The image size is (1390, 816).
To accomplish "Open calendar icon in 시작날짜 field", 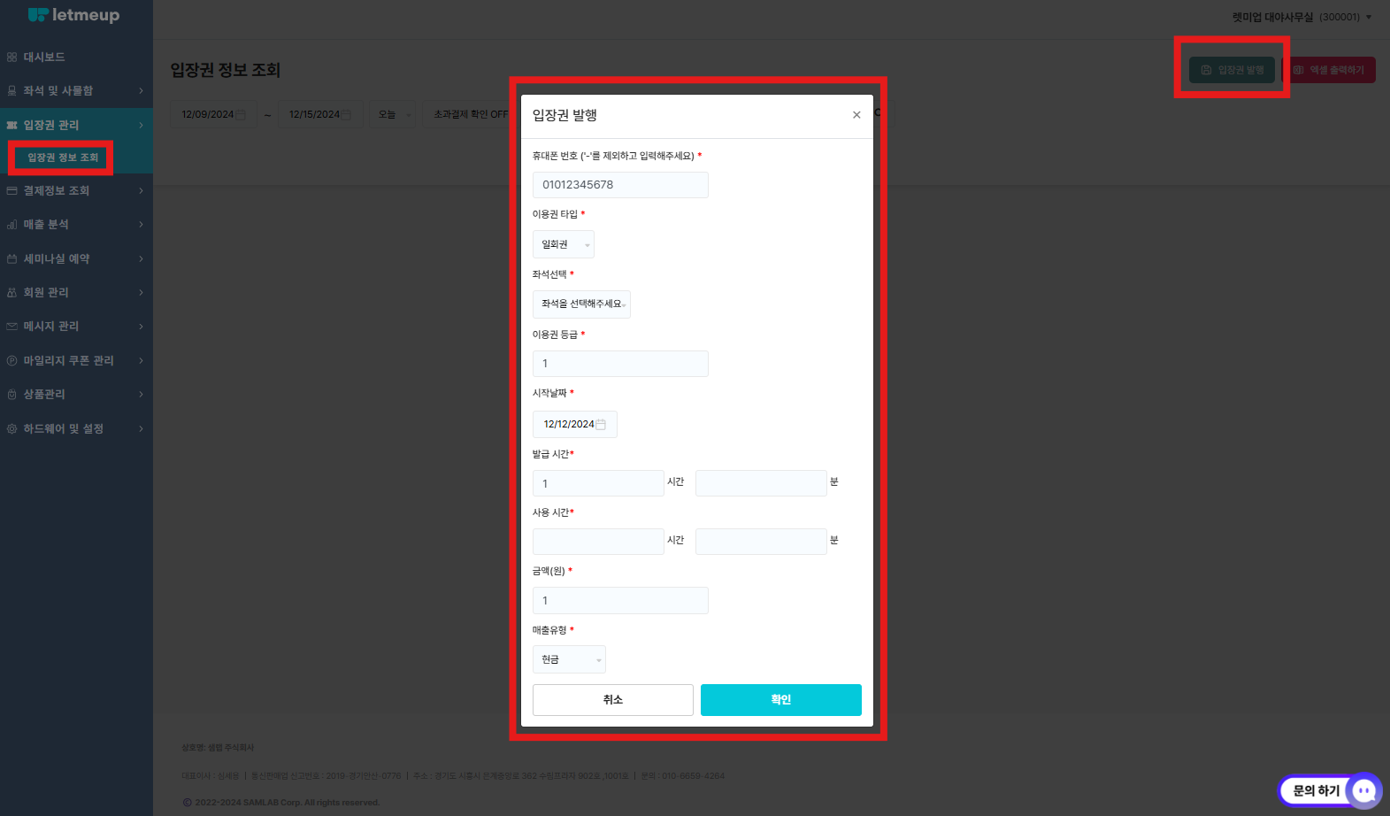I will click(x=601, y=425).
